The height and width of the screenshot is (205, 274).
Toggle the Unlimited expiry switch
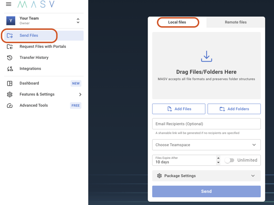coord(229,160)
